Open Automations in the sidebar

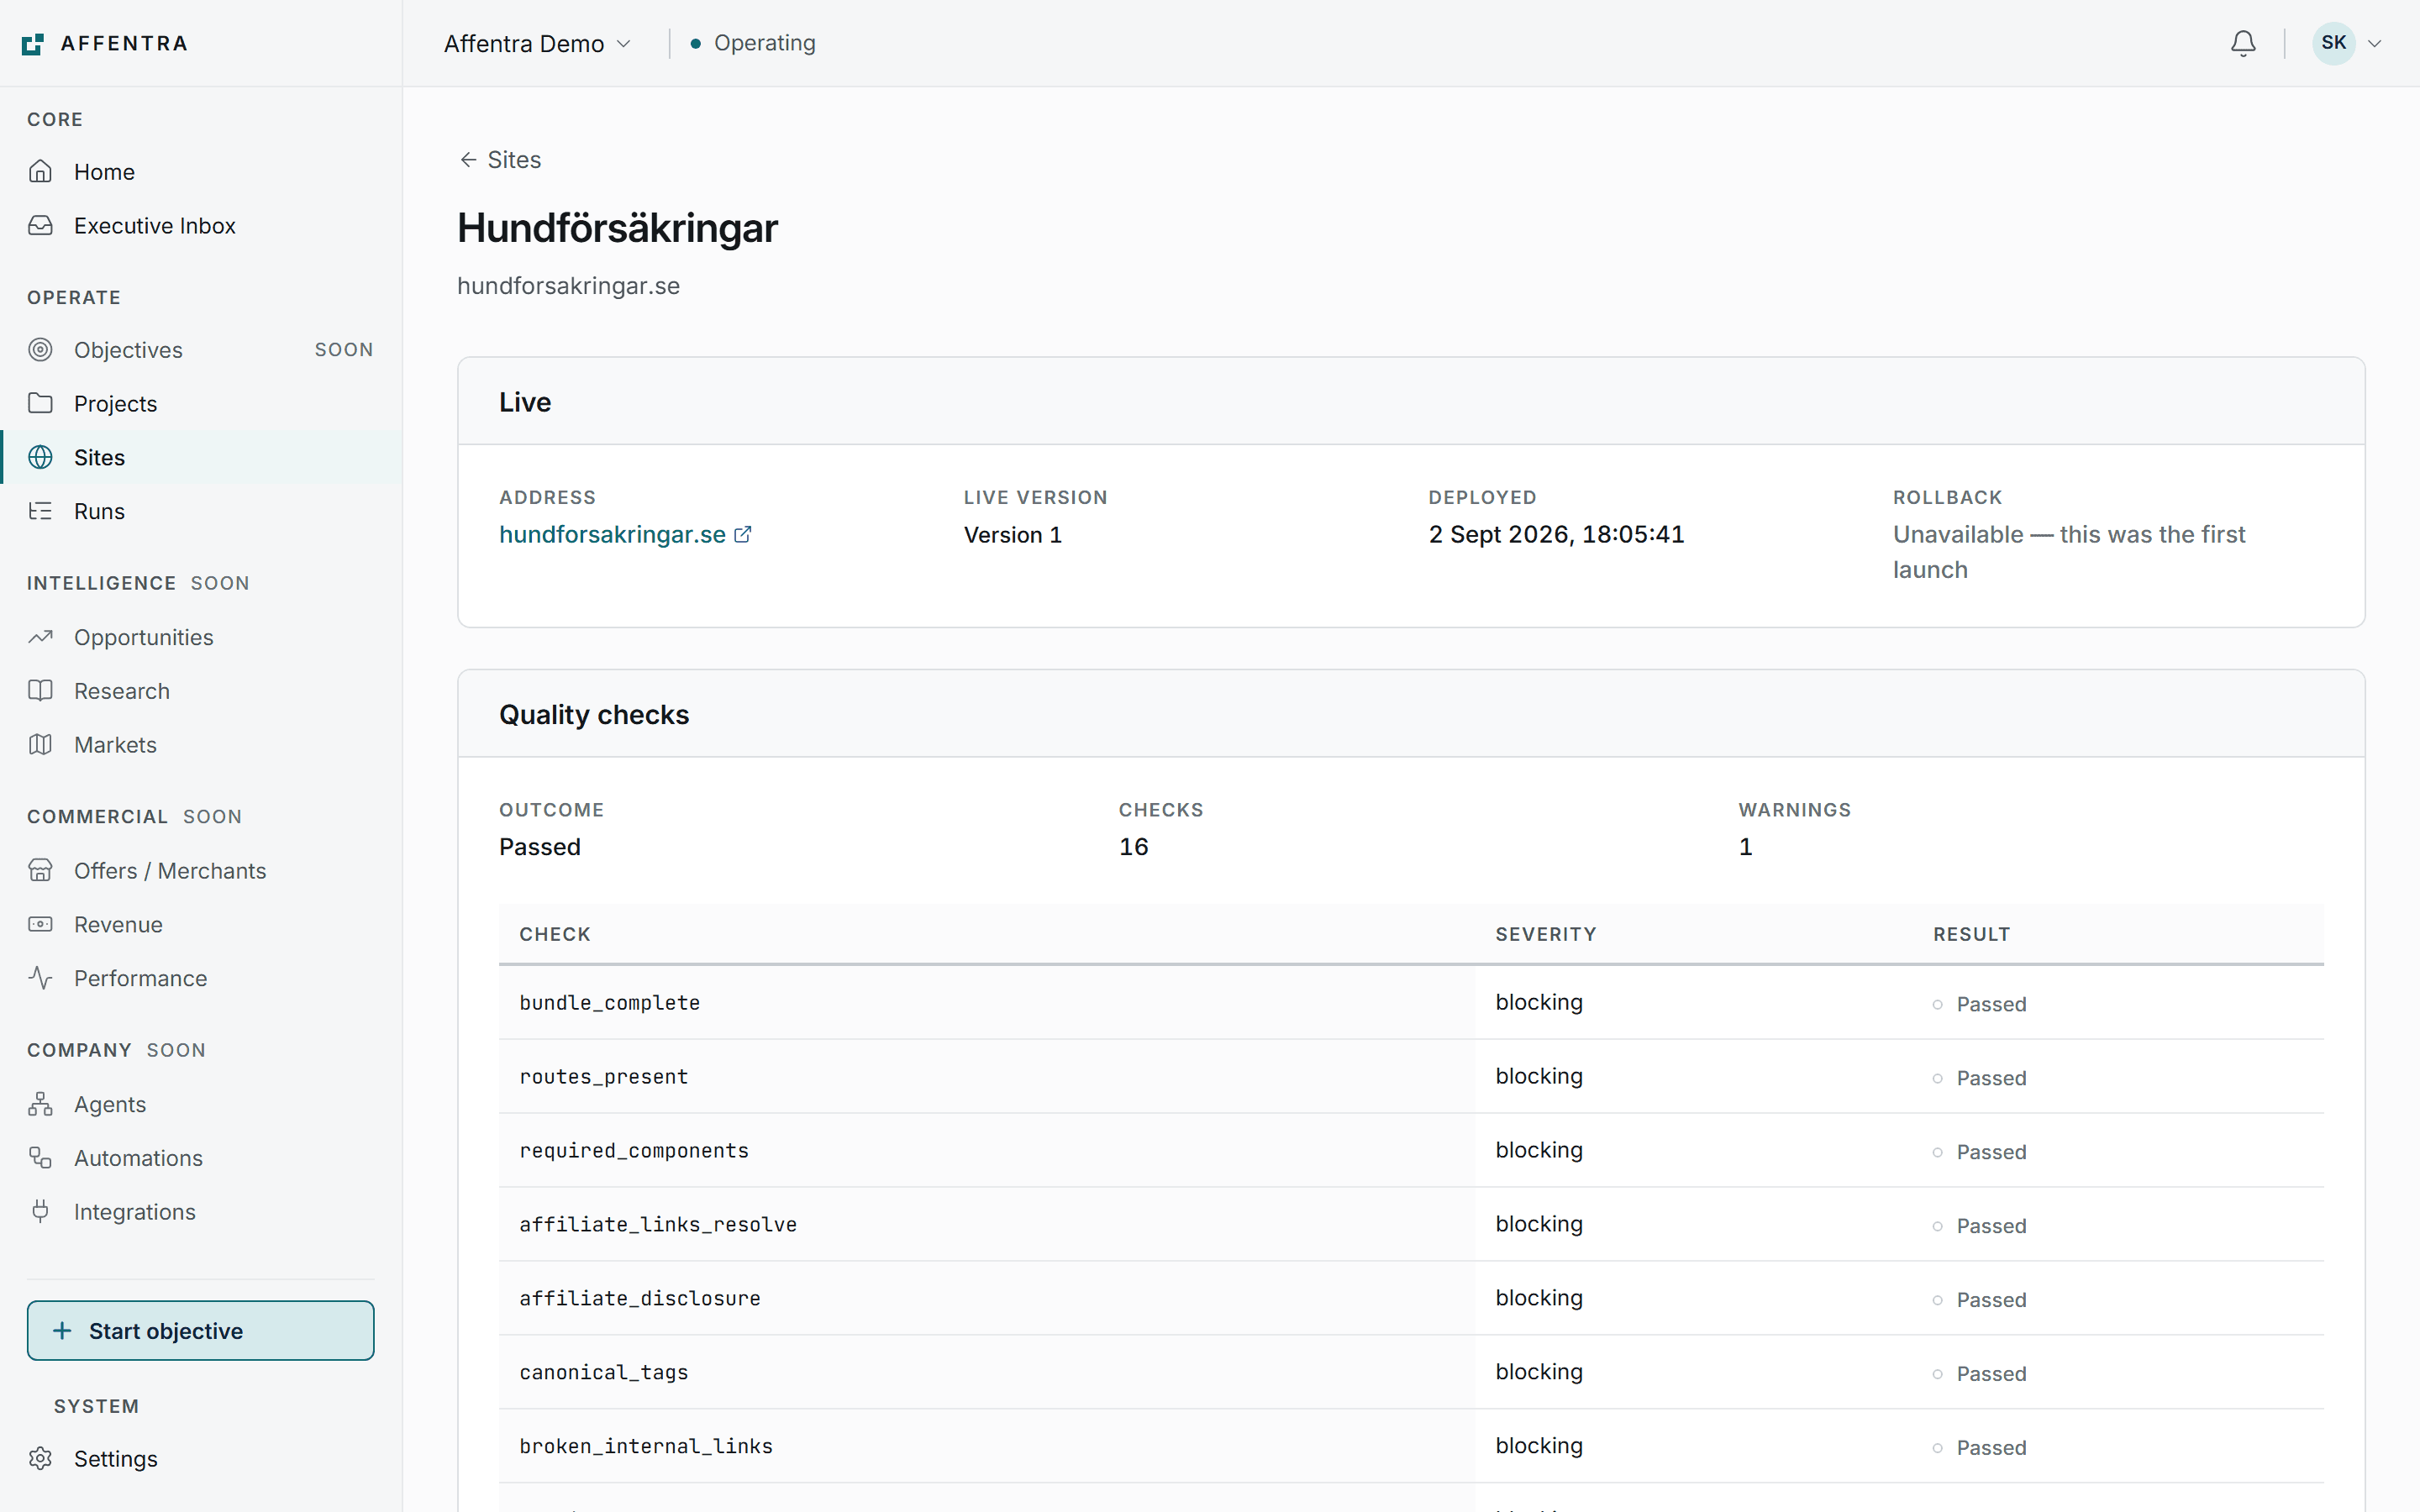pyautogui.click(x=201, y=1157)
